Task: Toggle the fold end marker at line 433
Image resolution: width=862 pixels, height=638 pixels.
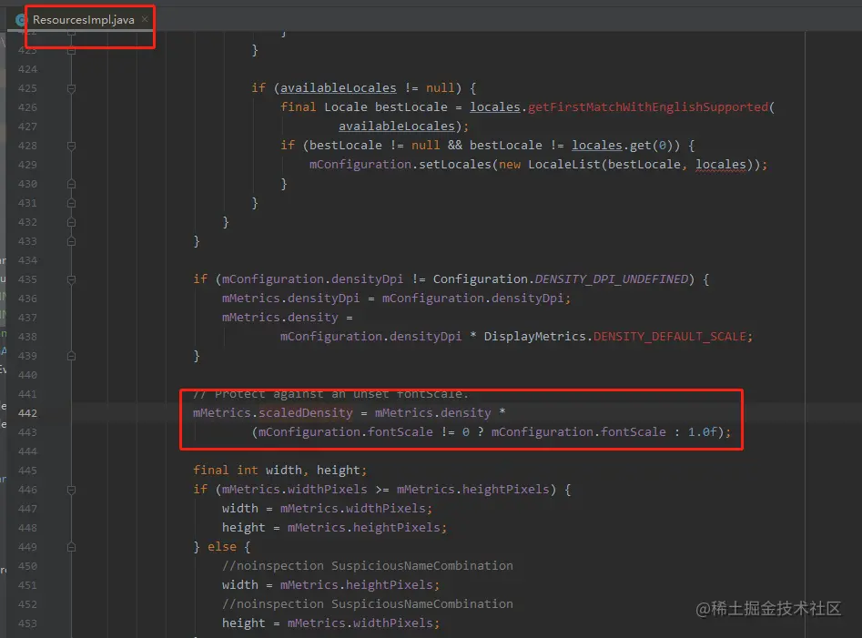Action: point(72,241)
